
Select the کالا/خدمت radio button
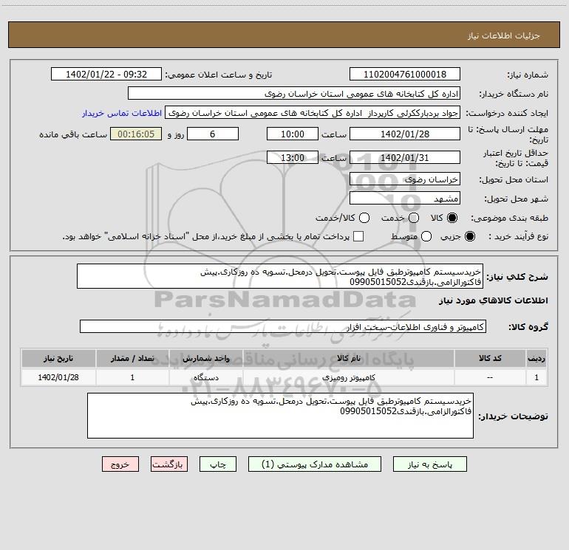[x=364, y=218]
